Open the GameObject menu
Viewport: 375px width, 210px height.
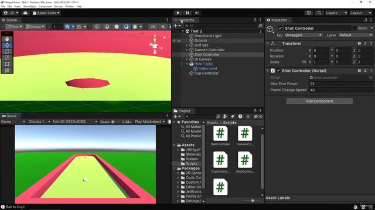click(x=30, y=6)
